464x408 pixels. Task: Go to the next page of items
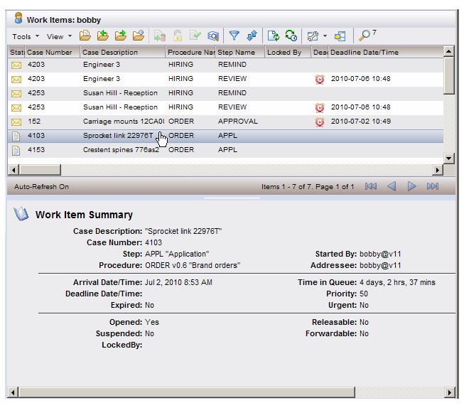tap(411, 186)
